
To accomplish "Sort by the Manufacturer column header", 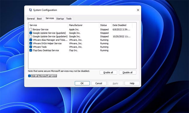I will click(83, 25).
